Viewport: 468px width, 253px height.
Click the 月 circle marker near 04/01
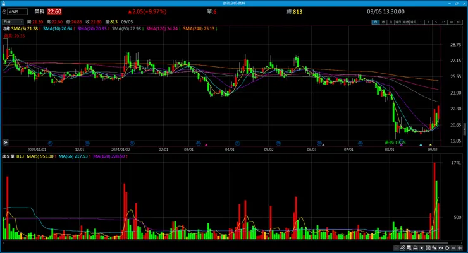click(237, 143)
